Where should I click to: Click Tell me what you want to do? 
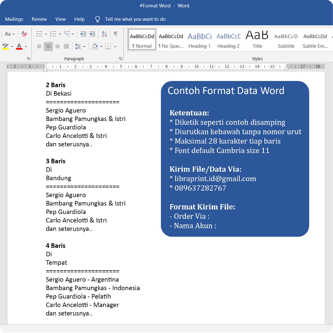tap(135, 19)
